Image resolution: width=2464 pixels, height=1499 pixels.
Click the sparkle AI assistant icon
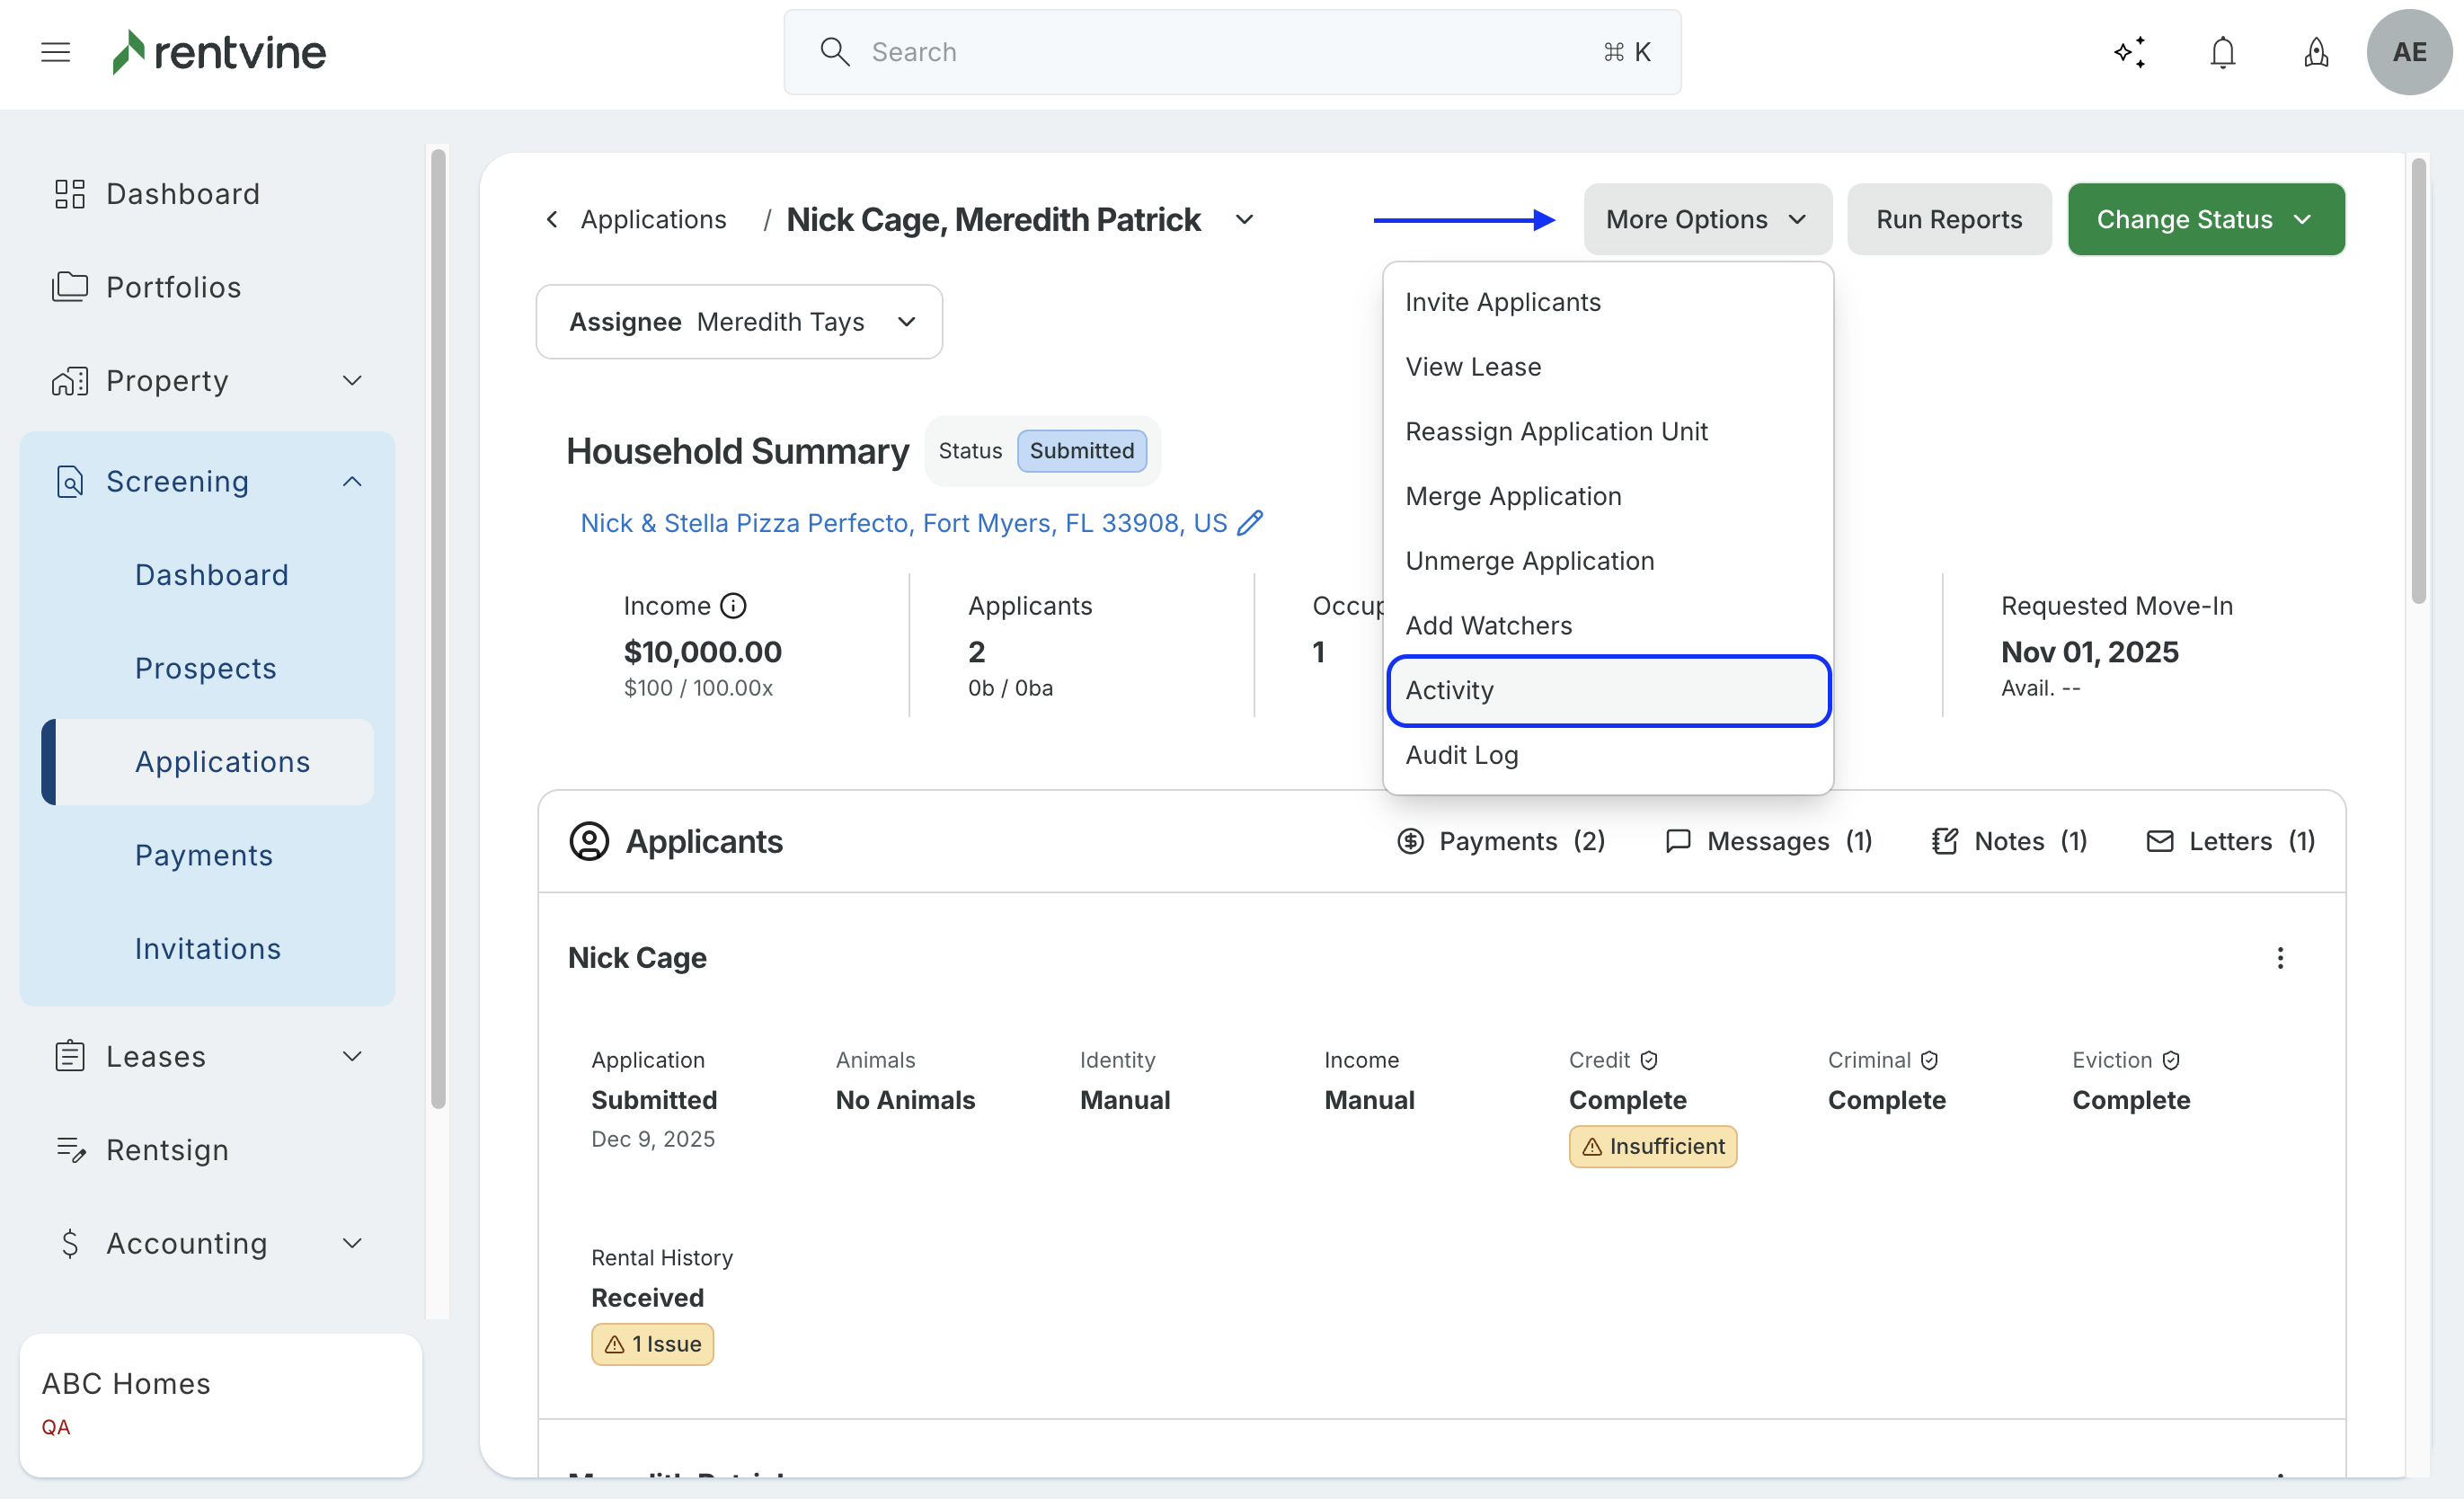pyautogui.click(x=2130, y=52)
